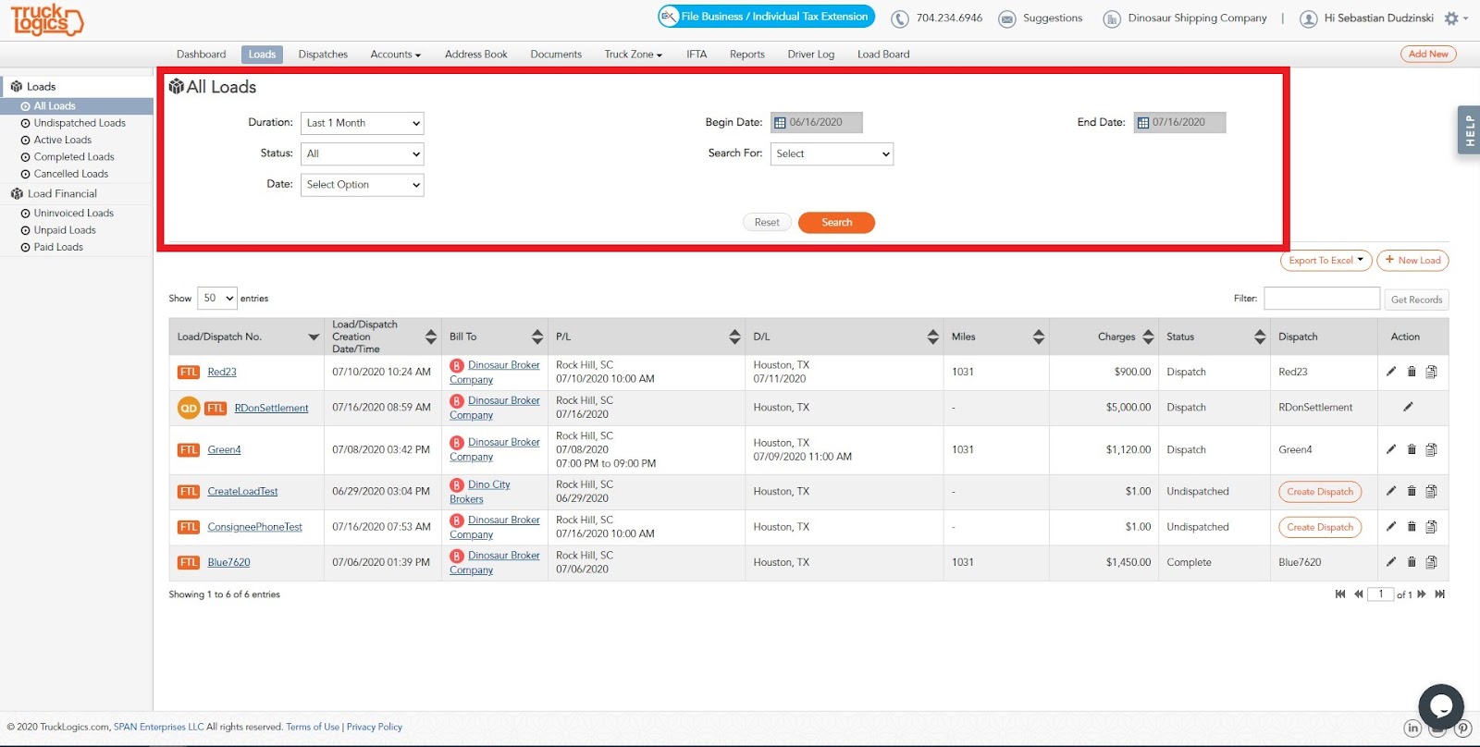Edit the Blue7620 load with the pencil icon

tap(1391, 561)
